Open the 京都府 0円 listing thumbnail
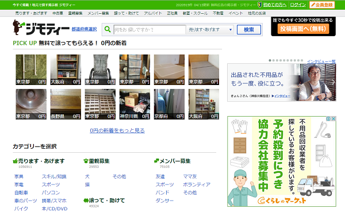Screen dimensions: 345x212 [x=169, y=104]
